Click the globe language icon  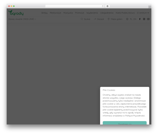pos(127,19)
